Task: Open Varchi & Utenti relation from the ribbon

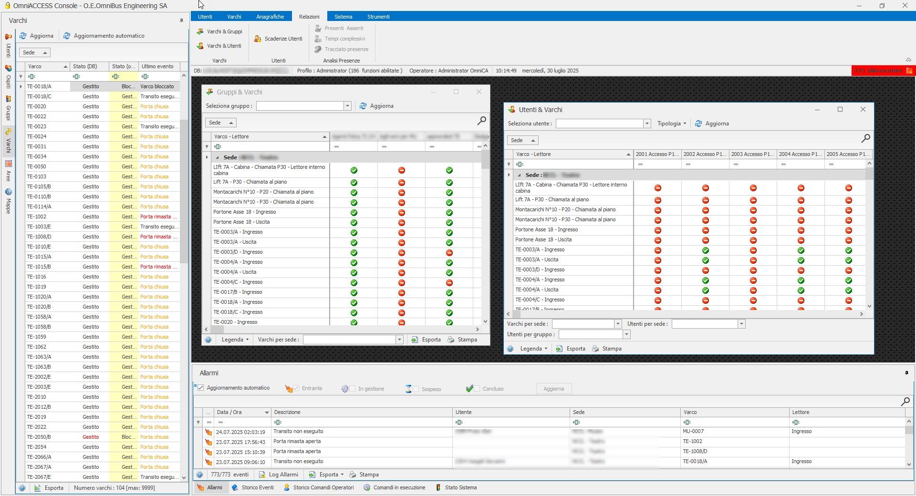Action: pyautogui.click(x=219, y=46)
